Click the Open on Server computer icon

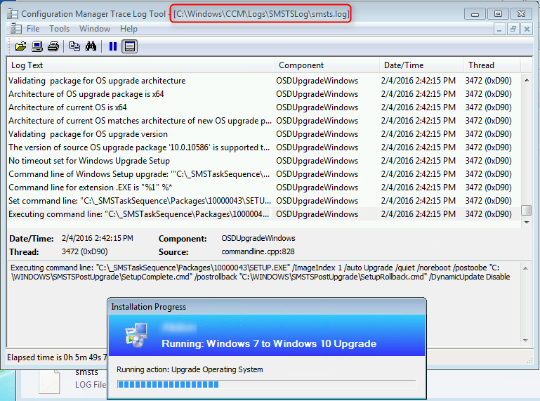tap(37, 46)
